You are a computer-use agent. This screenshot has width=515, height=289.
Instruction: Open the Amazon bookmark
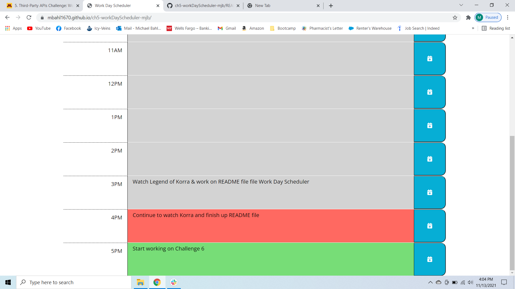click(253, 28)
